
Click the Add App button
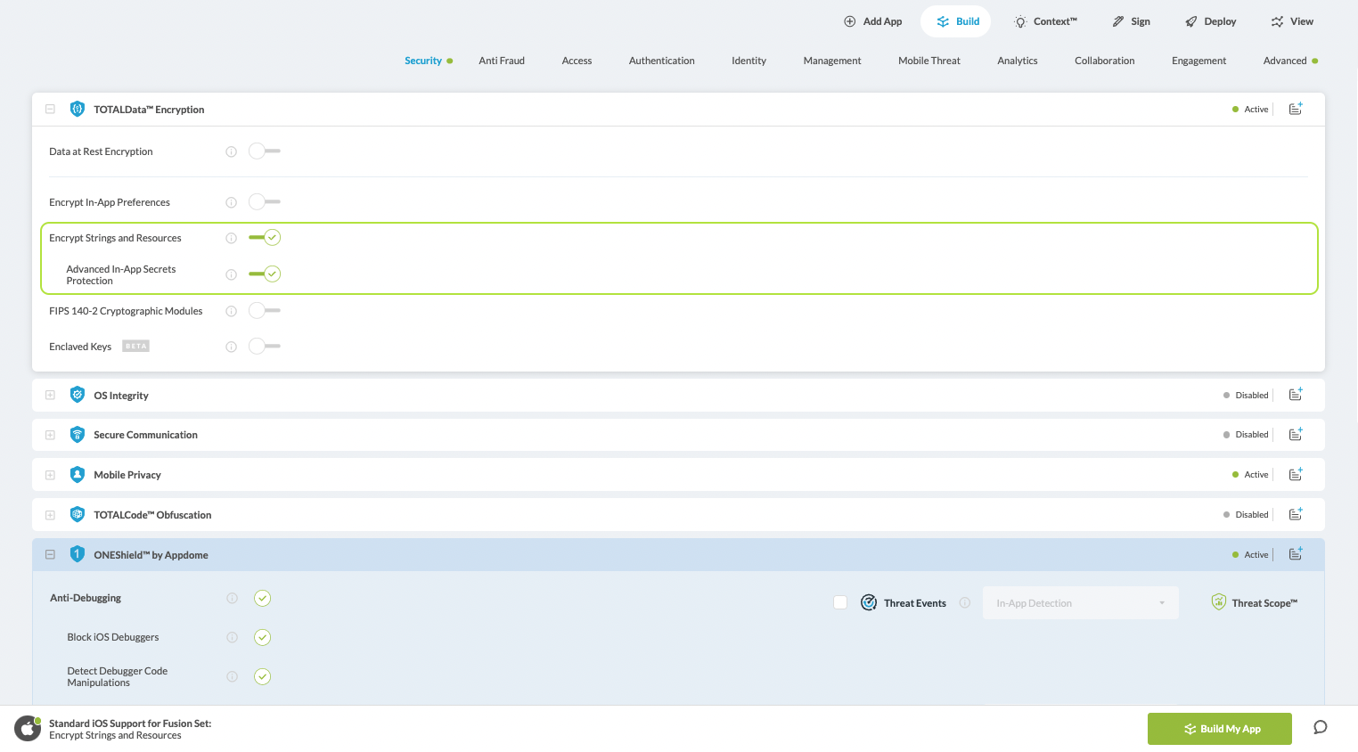pos(872,21)
